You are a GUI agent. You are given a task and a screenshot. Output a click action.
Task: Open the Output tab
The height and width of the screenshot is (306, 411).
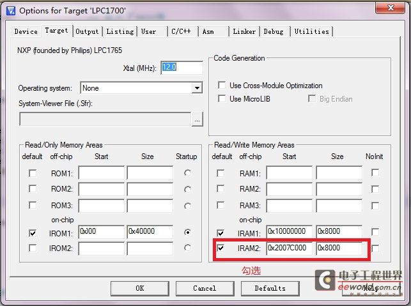point(87,31)
